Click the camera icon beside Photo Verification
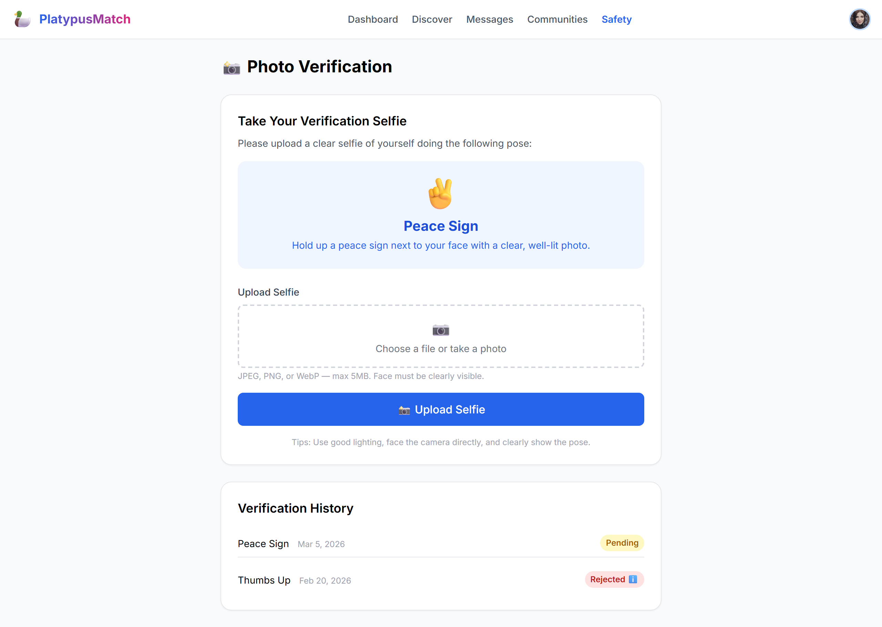Screen dimensions: 882x627 [232, 68]
